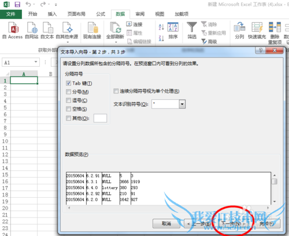Image resolution: width=289 pixels, height=236 pixels.
Task: Select column B header
Action: click(x=50, y=74)
